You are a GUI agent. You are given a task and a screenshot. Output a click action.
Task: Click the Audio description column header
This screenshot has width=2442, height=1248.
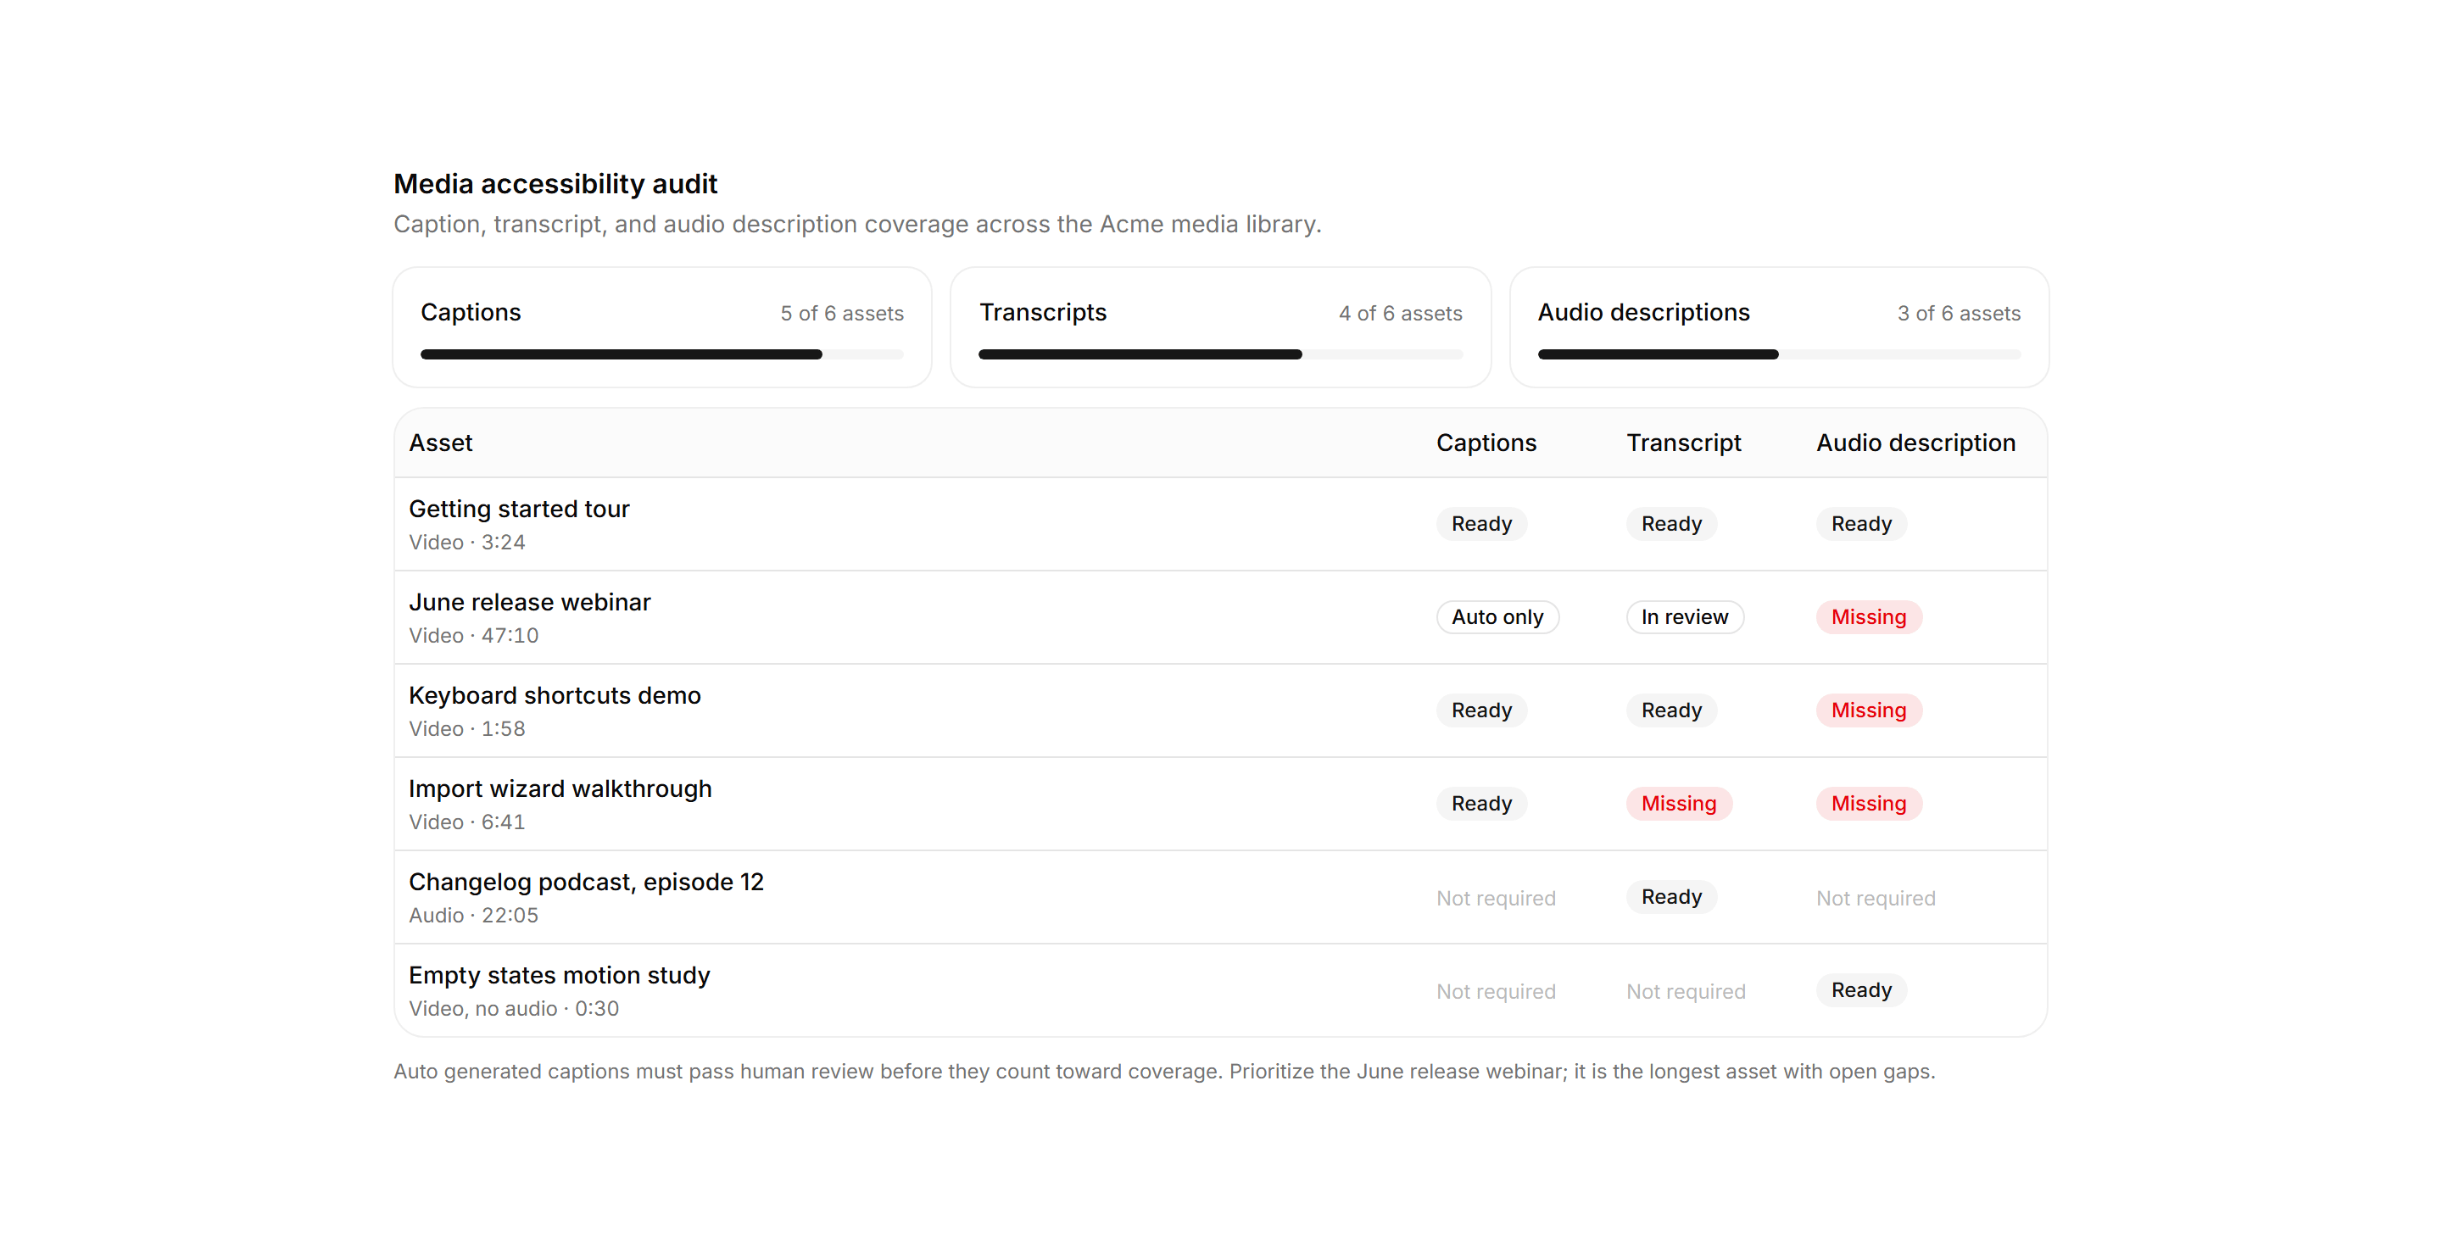click(1916, 443)
